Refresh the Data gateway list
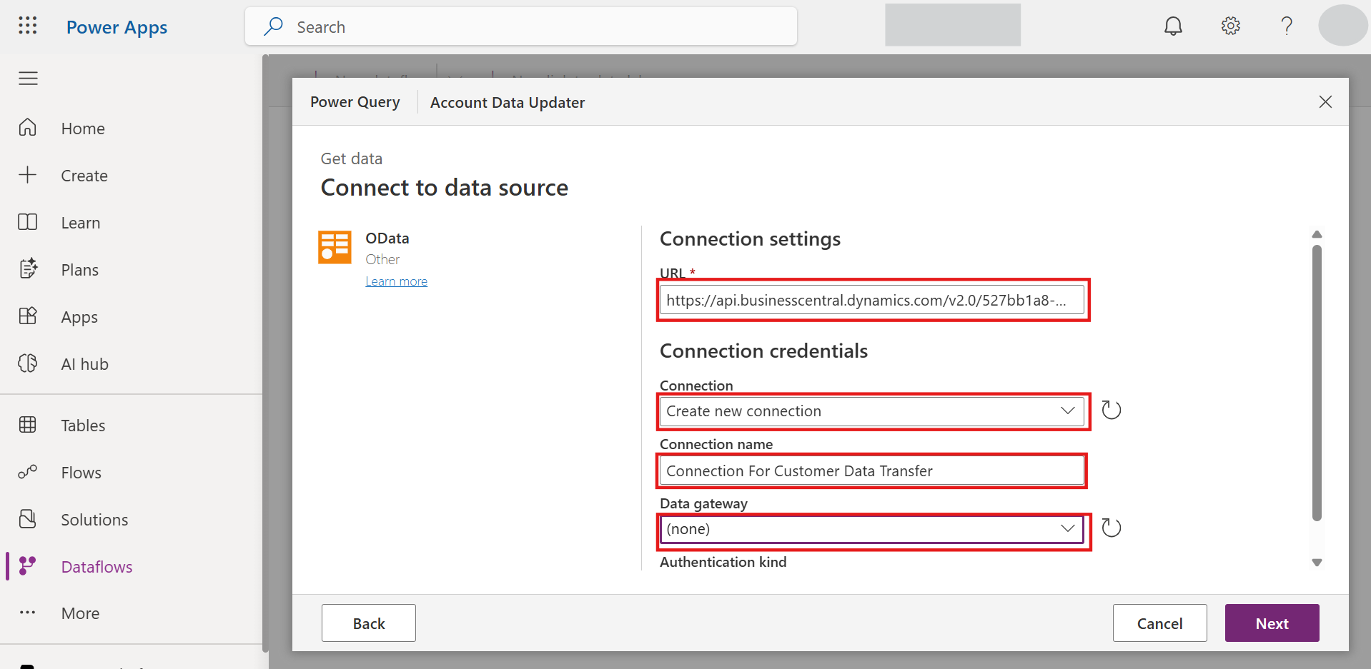1371x669 pixels. 1111,528
